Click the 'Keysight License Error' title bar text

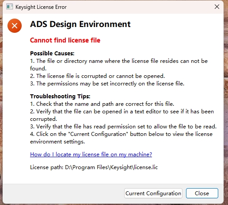point(41,7)
